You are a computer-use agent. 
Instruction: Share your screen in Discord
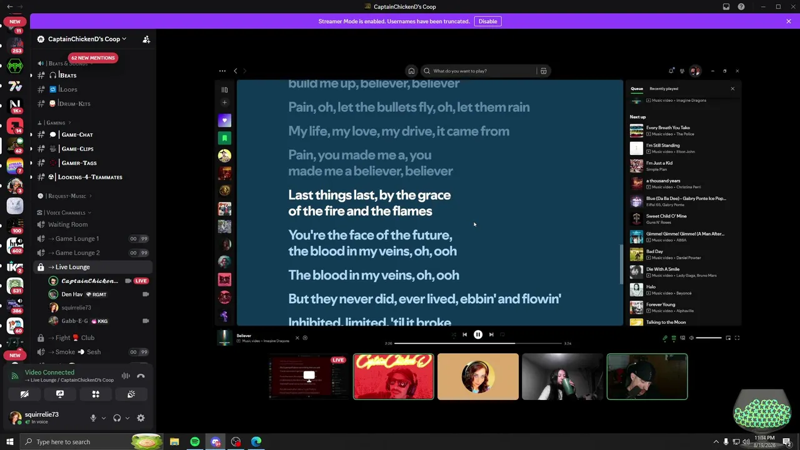click(x=60, y=394)
